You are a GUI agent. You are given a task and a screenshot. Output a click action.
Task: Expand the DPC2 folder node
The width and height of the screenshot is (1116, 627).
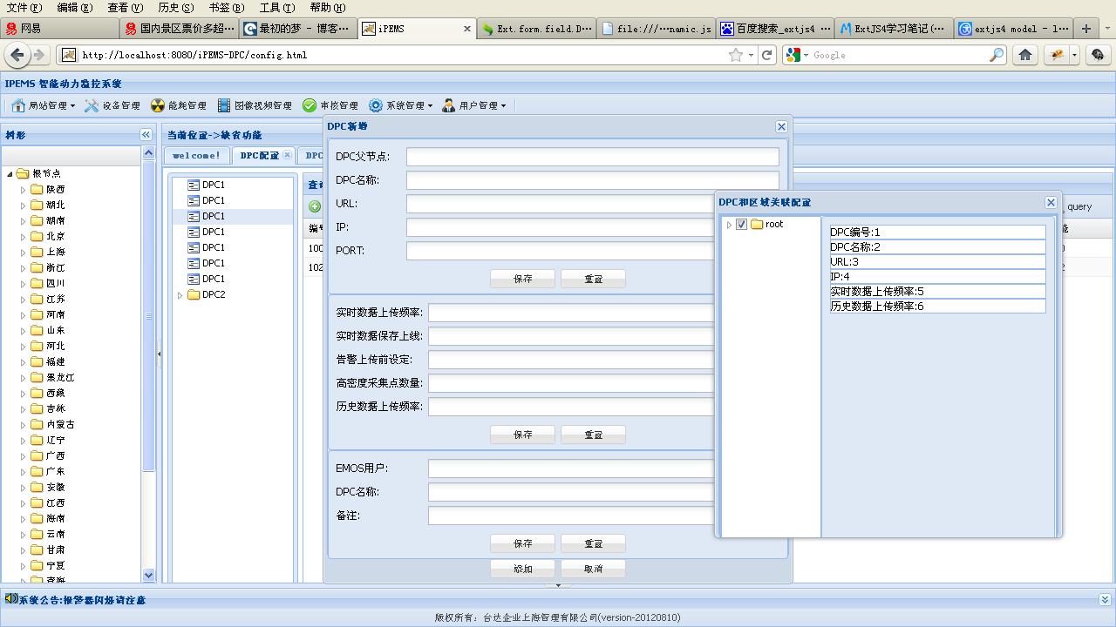tap(180, 295)
